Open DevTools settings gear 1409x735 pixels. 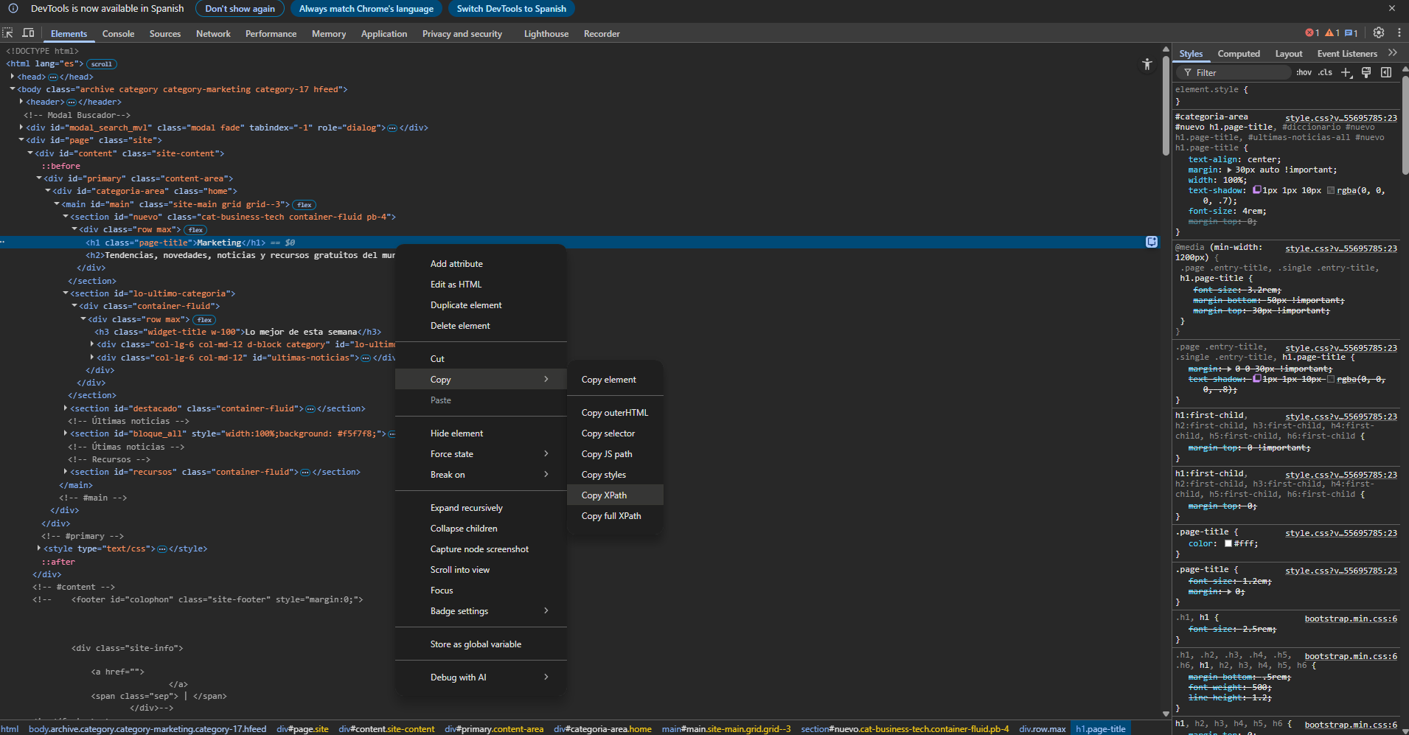click(1378, 32)
